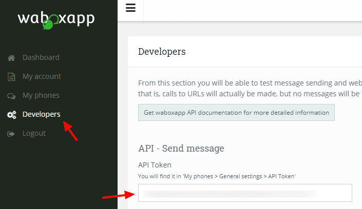Log out via Logout menu item
The image size is (362, 209).
click(34, 133)
